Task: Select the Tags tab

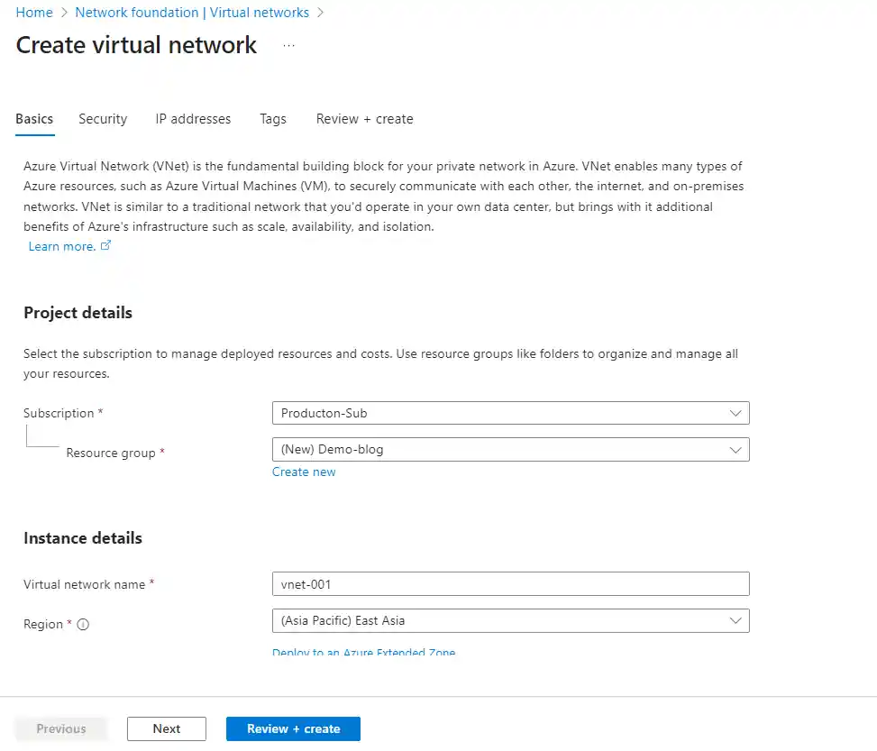Action: click(273, 119)
